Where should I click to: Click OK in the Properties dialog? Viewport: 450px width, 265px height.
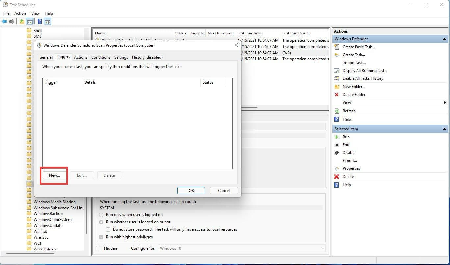[x=191, y=191]
